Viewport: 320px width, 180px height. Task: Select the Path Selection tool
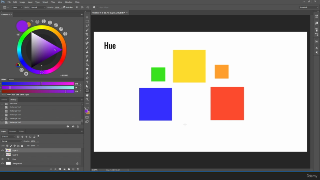[x=87, y=86]
